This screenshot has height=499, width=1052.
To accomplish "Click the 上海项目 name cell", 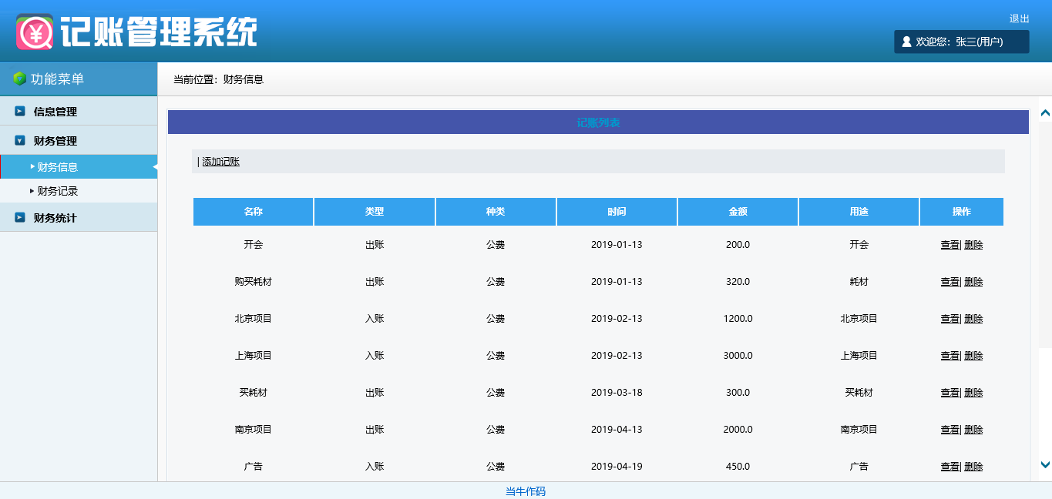I will pyautogui.click(x=254, y=356).
